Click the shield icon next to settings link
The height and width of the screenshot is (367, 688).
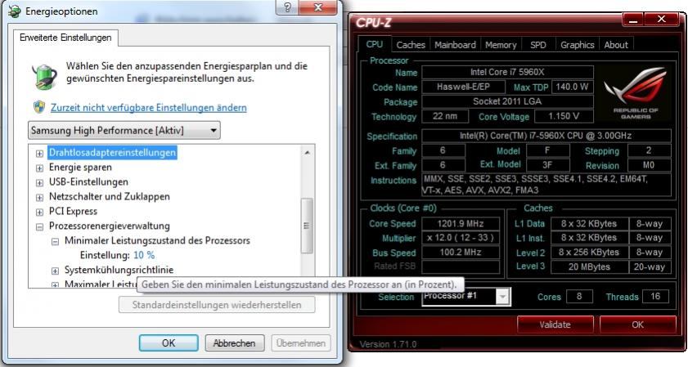[39, 107]
